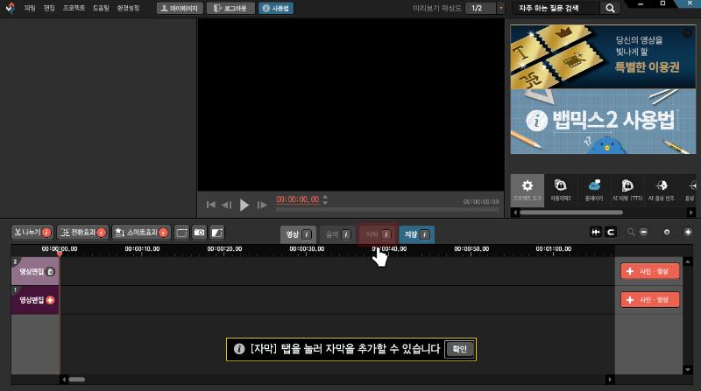Click the tool strip horizontal scrollbar thumb
The height and width of the screenshot is (391, 701).
571,213
